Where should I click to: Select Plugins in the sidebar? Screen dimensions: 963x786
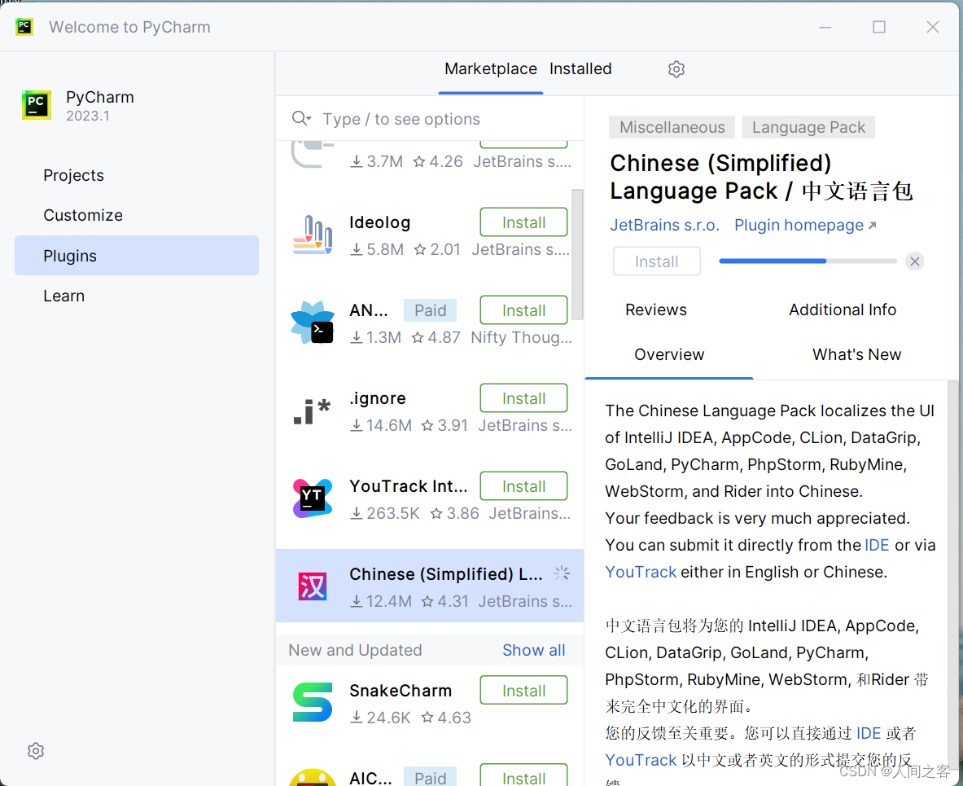click(136, 256)
